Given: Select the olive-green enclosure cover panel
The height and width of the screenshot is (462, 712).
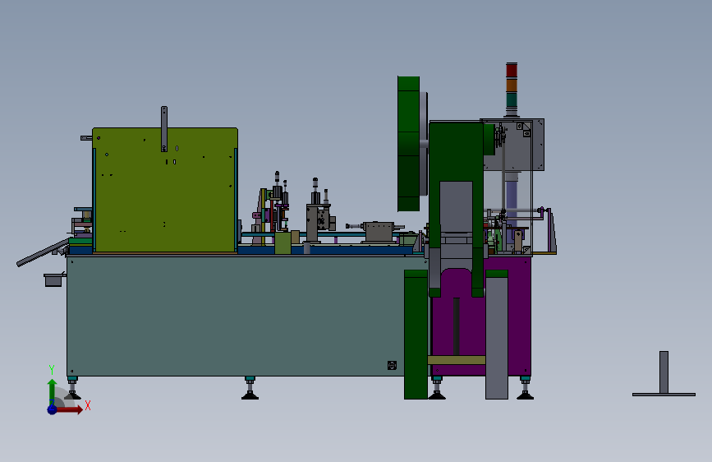Looking at the screenshot, I should tap(165, 190).
